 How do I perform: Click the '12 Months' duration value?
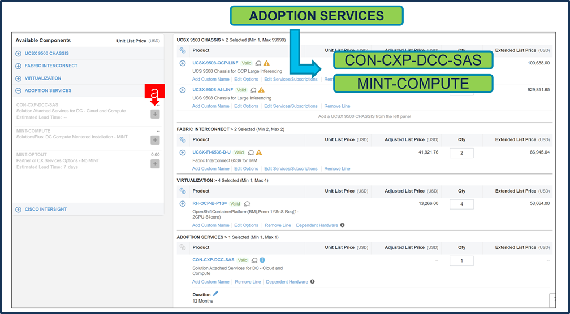click(203, 301)
